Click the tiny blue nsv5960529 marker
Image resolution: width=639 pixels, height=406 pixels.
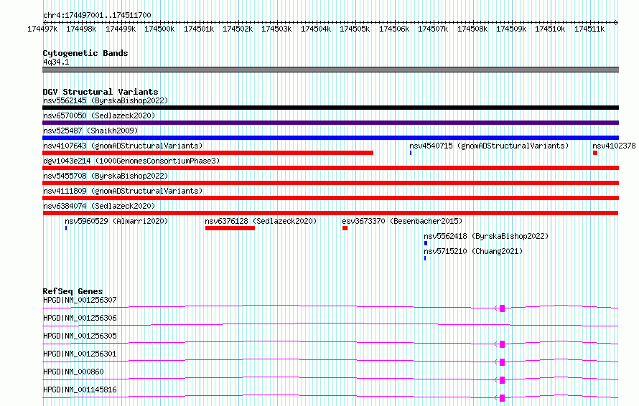pyautogui.click(x=66, y=228)
